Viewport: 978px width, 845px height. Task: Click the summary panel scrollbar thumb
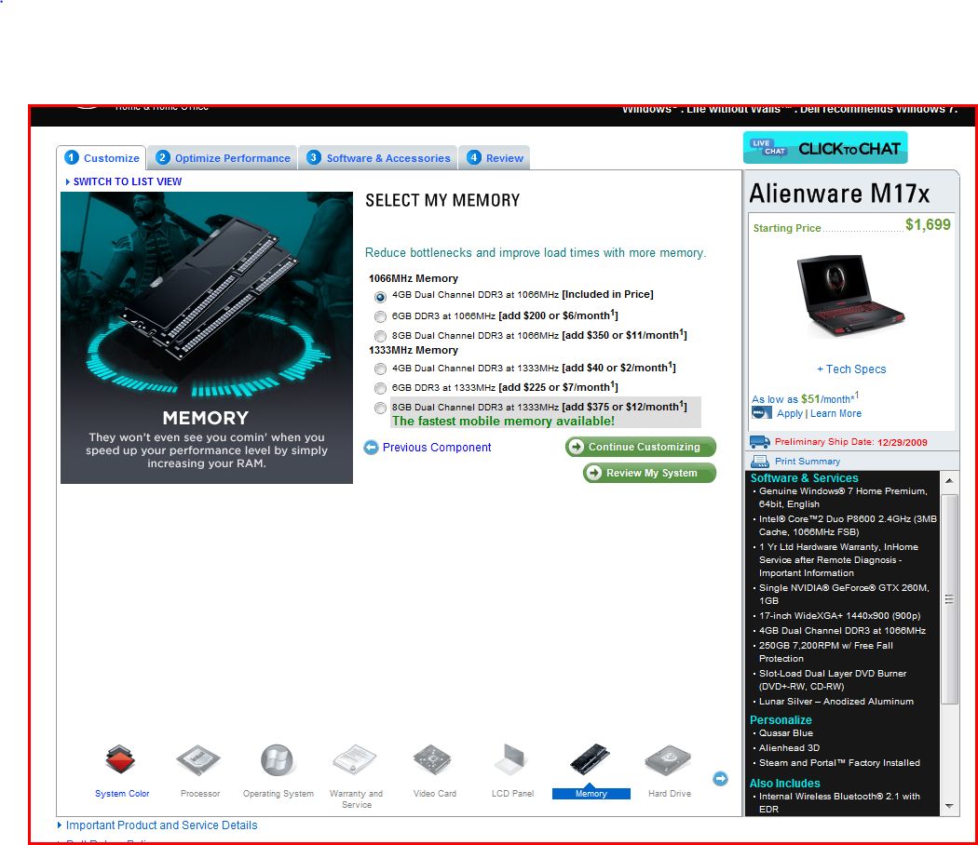949,599
